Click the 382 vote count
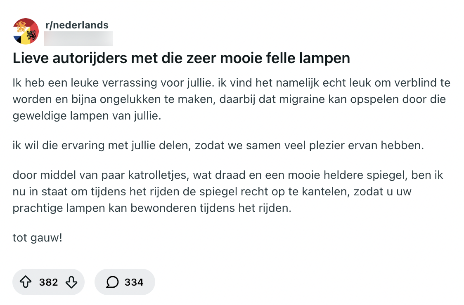Image resolution: width=464 pixels, height=305 pixels. point(48,282)
